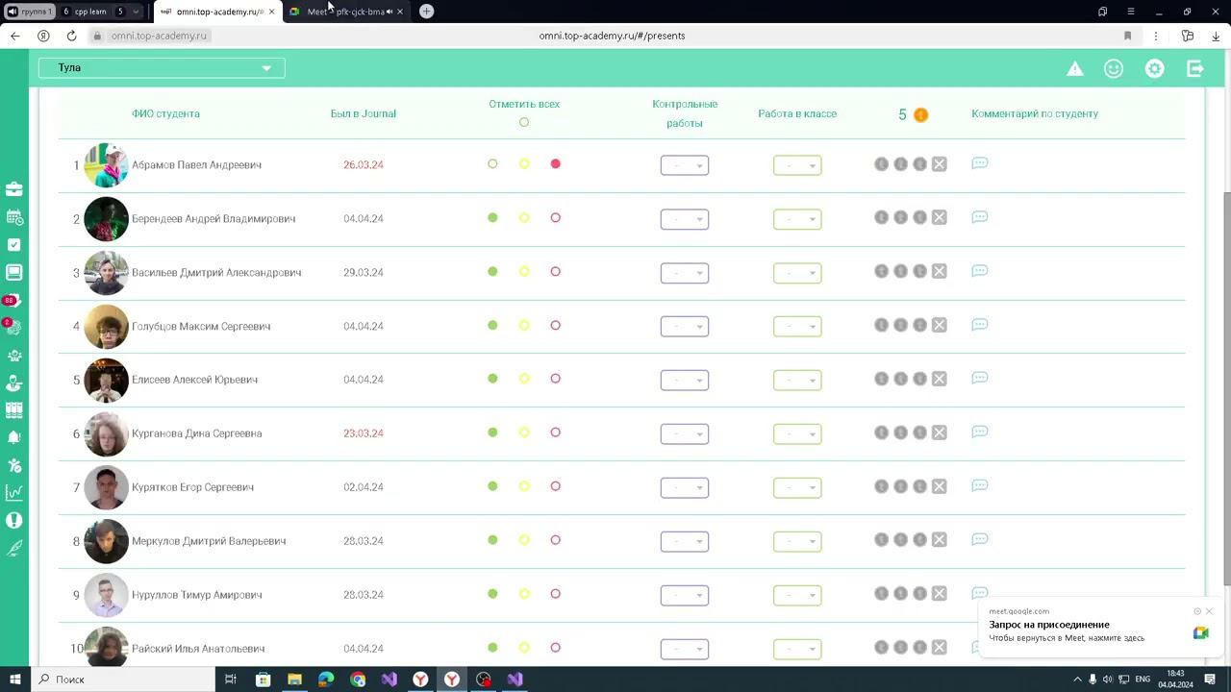Open File Explorer from the taskbar
Screen dimensions: 1231x692
point(294,680)
